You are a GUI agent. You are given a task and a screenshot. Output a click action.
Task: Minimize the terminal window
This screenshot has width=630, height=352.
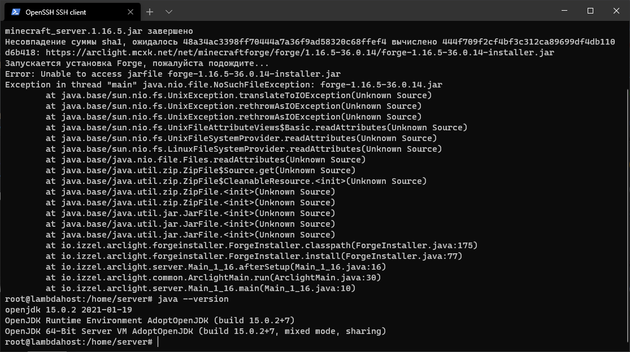click(563, 11)
